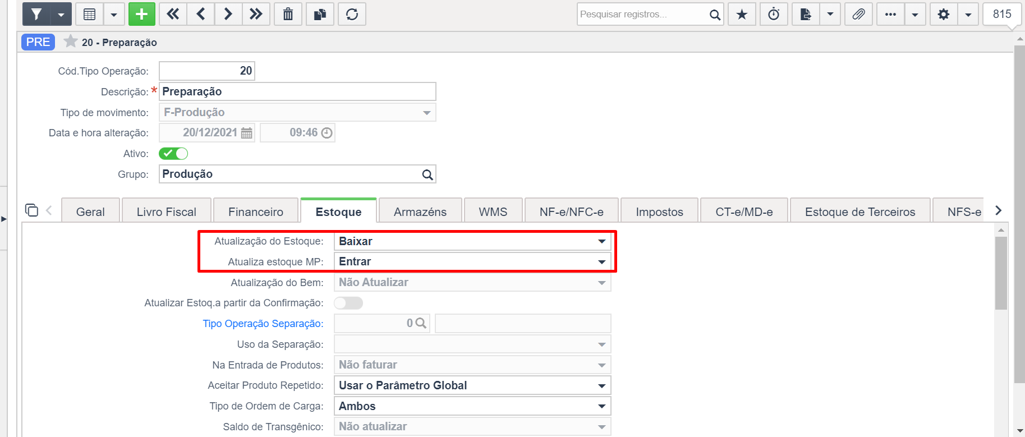This screenshot has width=1025, height=437.
Task: Click Tipo Operação Separação link
Action: pos(263,324)
